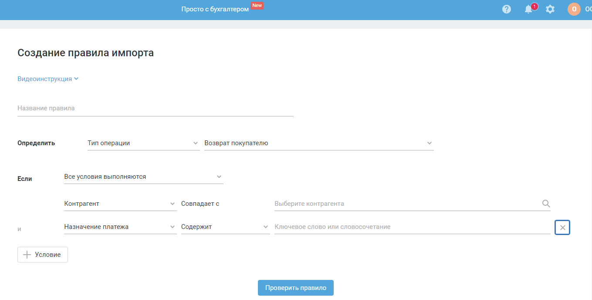Open settings gear icon
Viewport: 592px width, 300px height.
[550, 9]
